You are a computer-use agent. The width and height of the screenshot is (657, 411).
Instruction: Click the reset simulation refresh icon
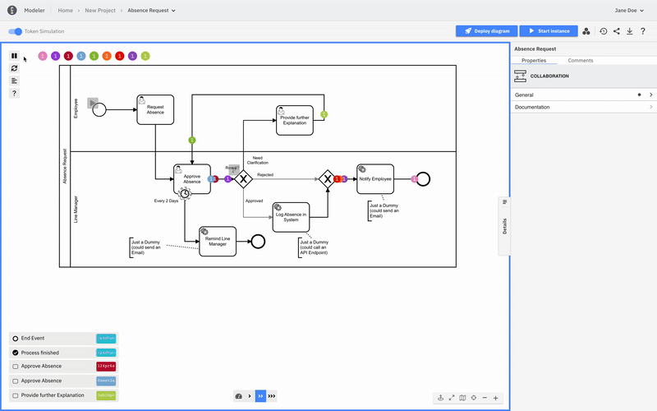14,68
